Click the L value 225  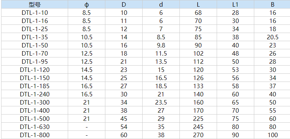click(x=198, y=119)
